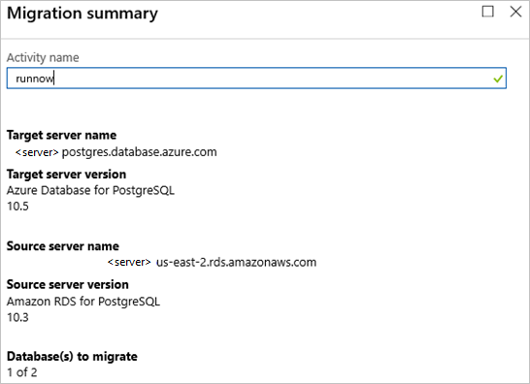Close the Migration summary blade
530x384 pixels.
pyautogui.click(x=515, y=12)
